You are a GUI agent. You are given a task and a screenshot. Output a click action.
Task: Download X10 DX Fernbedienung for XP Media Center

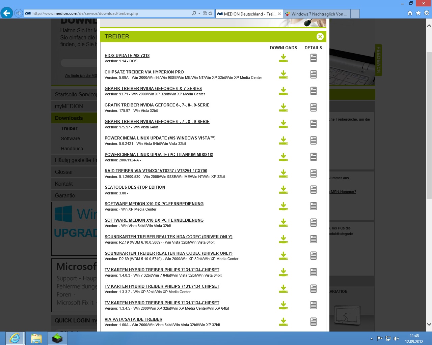pos(283,207)
